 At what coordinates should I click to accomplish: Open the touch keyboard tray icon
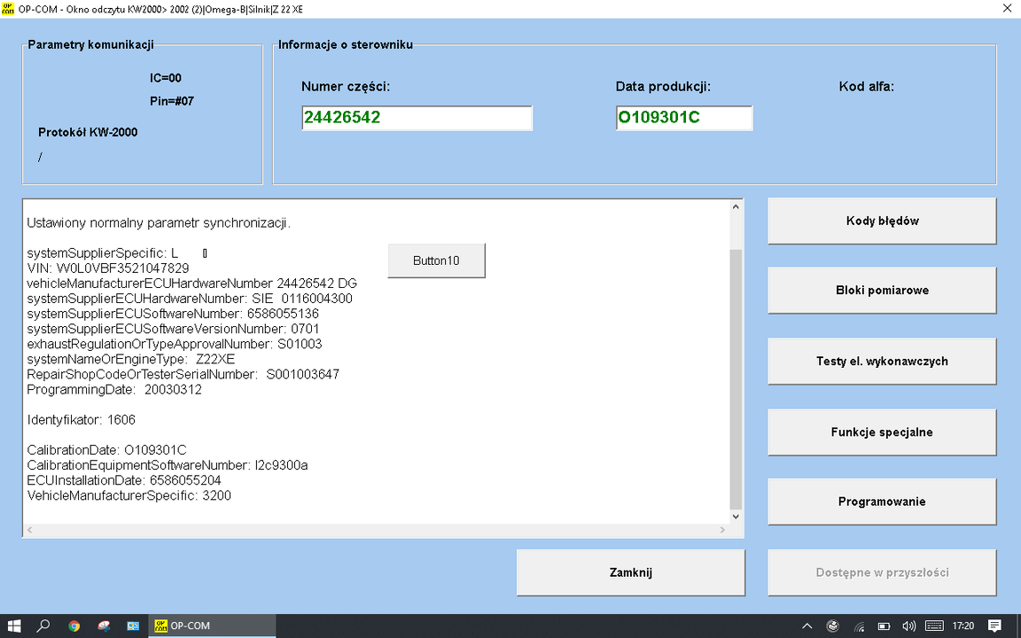[932, 626]
